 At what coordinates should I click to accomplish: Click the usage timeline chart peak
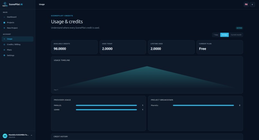click(x=147, y=66)
